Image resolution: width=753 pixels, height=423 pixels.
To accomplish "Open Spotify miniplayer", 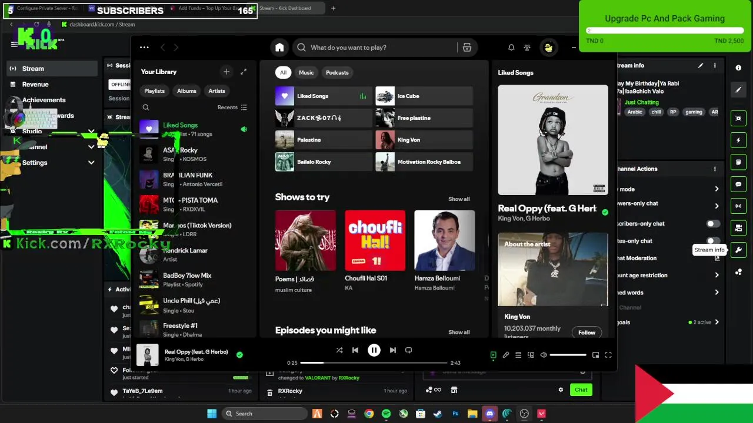I will (595, 355).
